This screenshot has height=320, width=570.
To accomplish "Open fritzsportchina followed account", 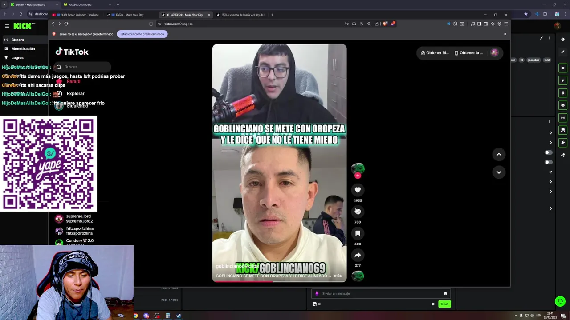I will (74, 231).
